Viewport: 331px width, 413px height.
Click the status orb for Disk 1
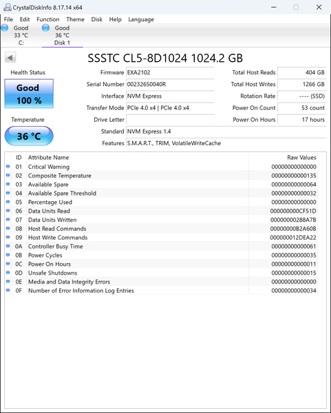pos(46,28)
